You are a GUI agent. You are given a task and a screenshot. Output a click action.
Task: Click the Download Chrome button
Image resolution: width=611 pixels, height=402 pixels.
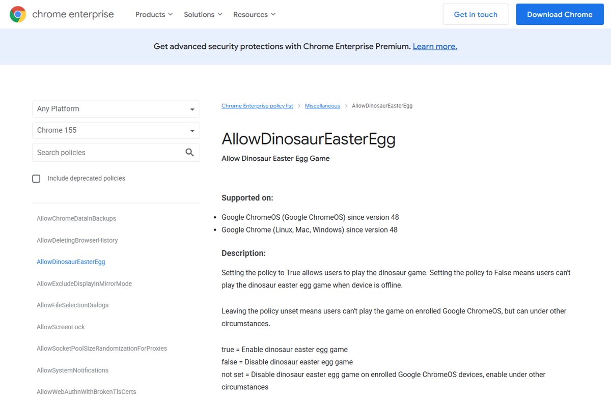click(x=560, y=14)
